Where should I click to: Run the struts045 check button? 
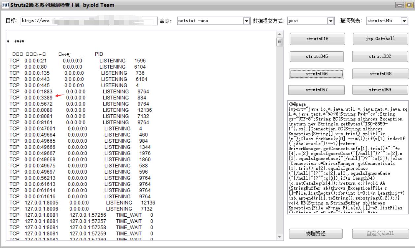(x=317, y=57)
